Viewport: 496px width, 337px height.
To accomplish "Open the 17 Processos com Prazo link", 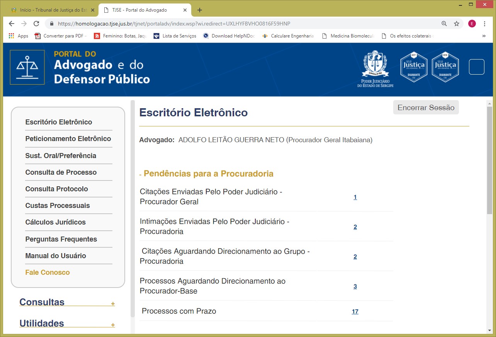I will coord(355,311).
